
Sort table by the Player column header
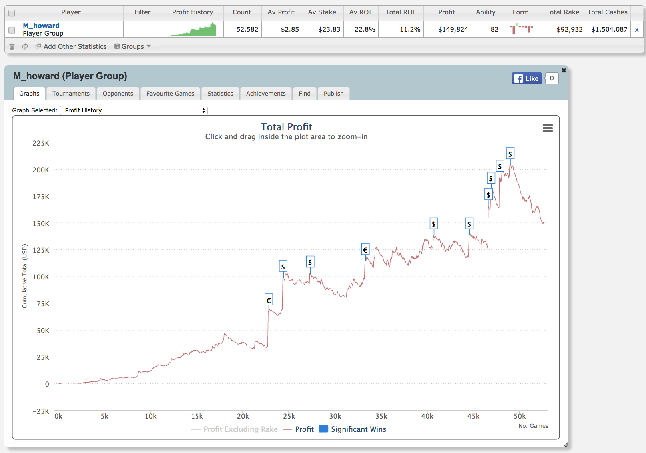71,12
